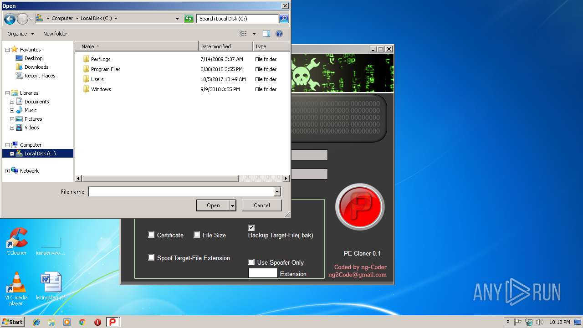Expand the Music library node
The width and height of the screenshot is (583, 328).
pos(12,110)
